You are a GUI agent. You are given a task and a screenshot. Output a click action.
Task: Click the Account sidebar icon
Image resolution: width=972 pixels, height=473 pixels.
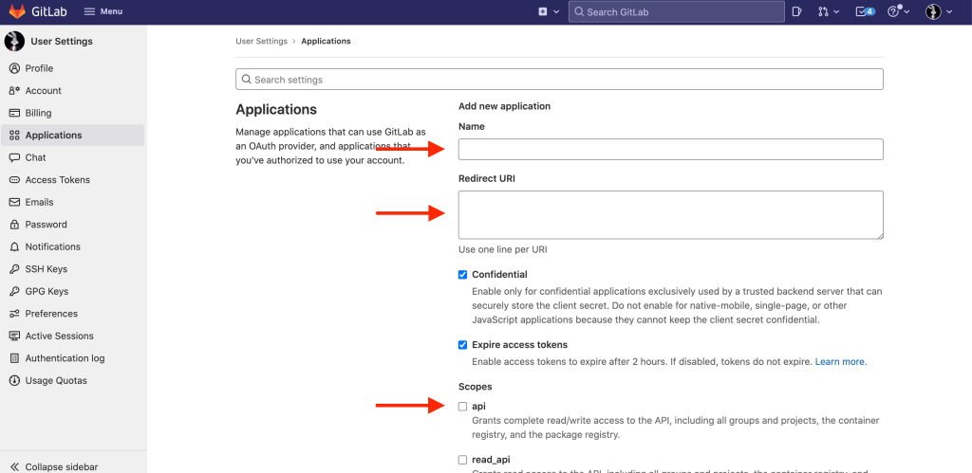coord(14,90)
